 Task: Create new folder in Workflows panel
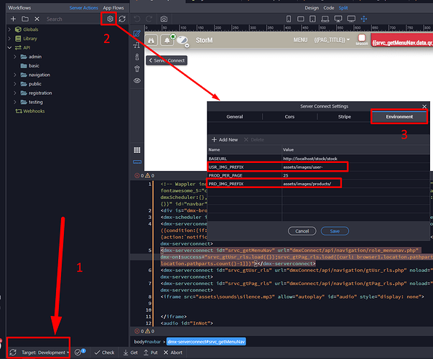pyautogui.click(x=25, y=19)
